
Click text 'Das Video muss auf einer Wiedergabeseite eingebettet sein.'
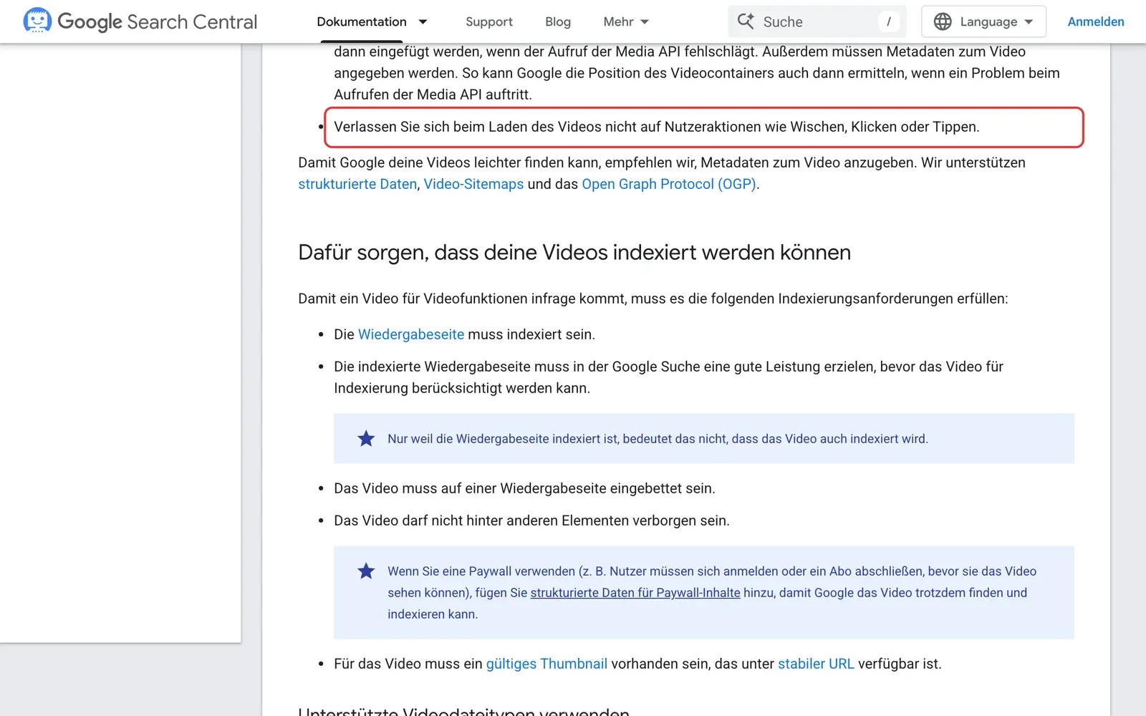pos(524,488)
